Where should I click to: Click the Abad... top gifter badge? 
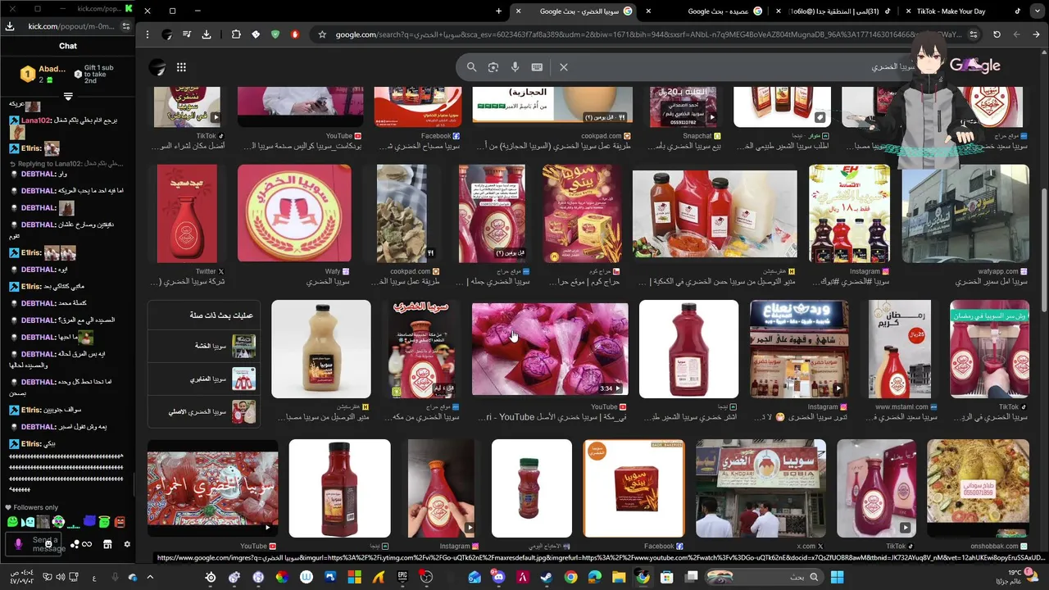(x=43, y=75)
